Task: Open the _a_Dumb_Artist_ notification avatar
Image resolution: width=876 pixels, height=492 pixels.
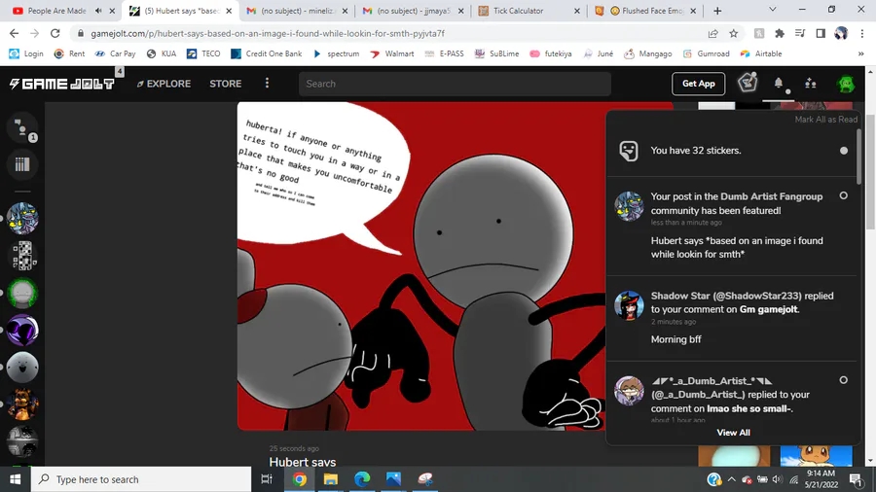Action: (x=629, y=391)
